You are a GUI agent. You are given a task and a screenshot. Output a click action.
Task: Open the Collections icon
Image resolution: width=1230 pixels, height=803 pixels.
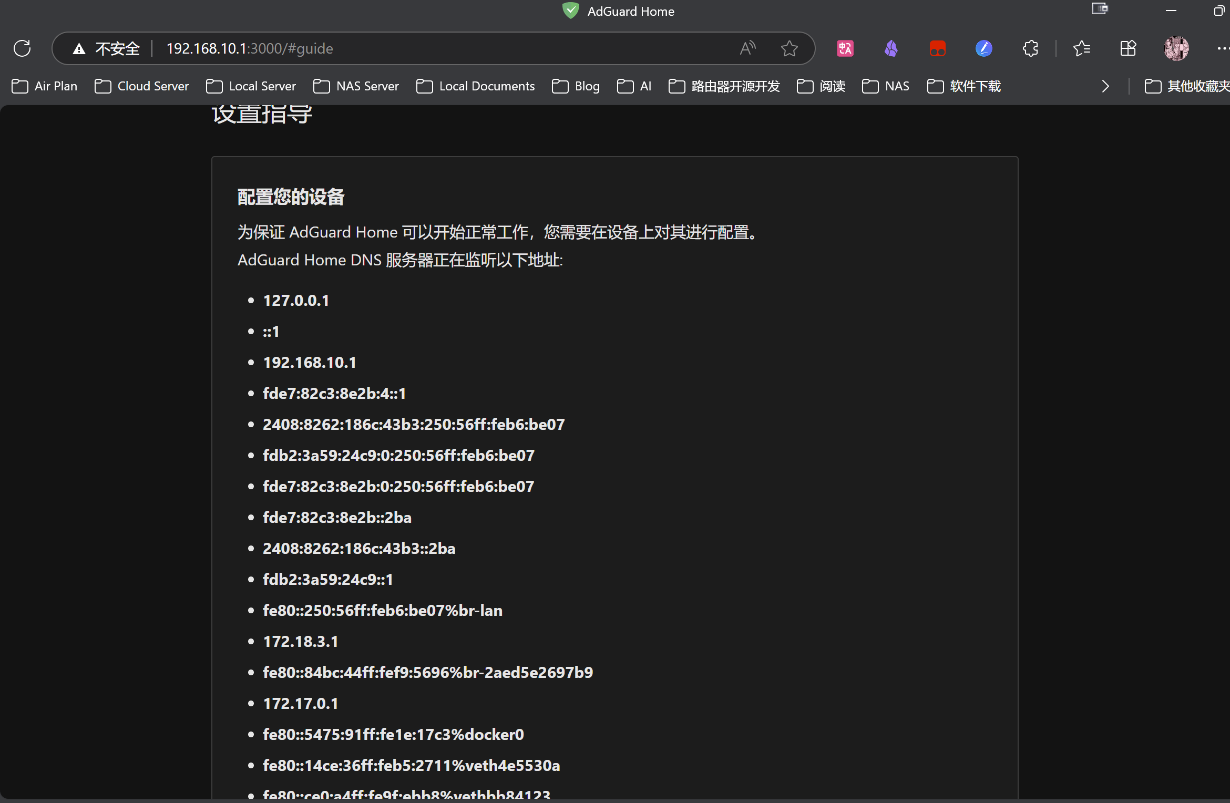tap(1128, 48)
